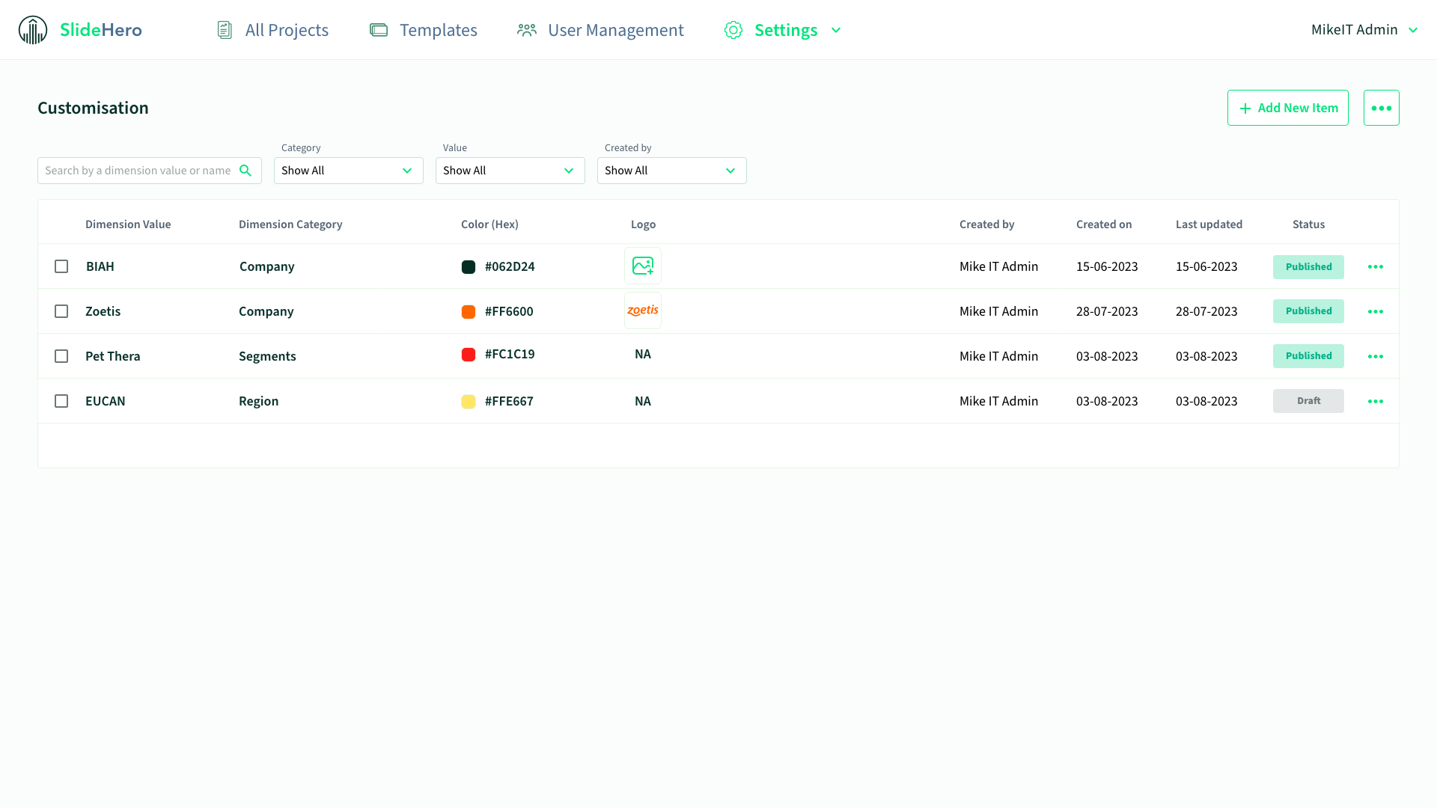Open row options for BIAH

click(1375, 267)
